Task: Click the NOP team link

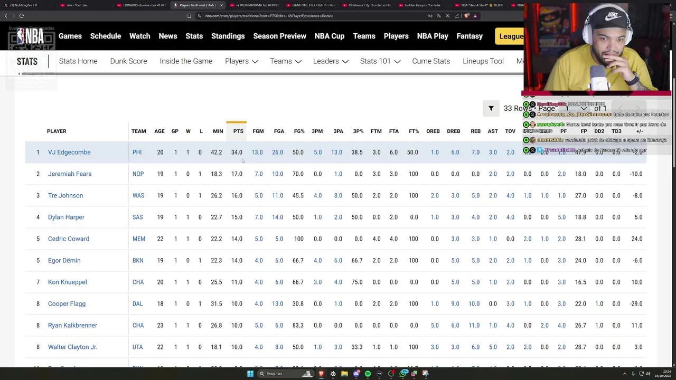Action: (x=138, y=174)
